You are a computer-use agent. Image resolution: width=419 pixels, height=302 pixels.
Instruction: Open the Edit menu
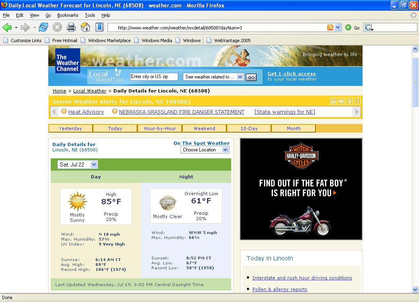pos(20,15)
